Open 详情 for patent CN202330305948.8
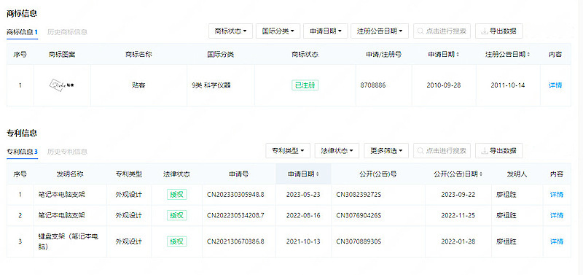The width and height of the screenshot is (583, 275). coord(557,194)
